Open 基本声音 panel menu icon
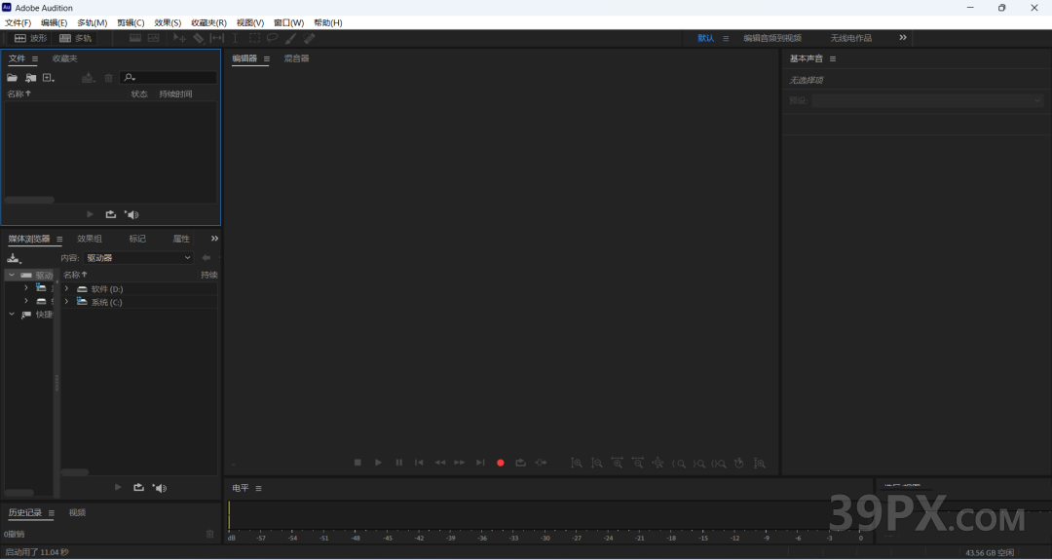Viewport: 1052px width, 560px height. pos(833,59)
